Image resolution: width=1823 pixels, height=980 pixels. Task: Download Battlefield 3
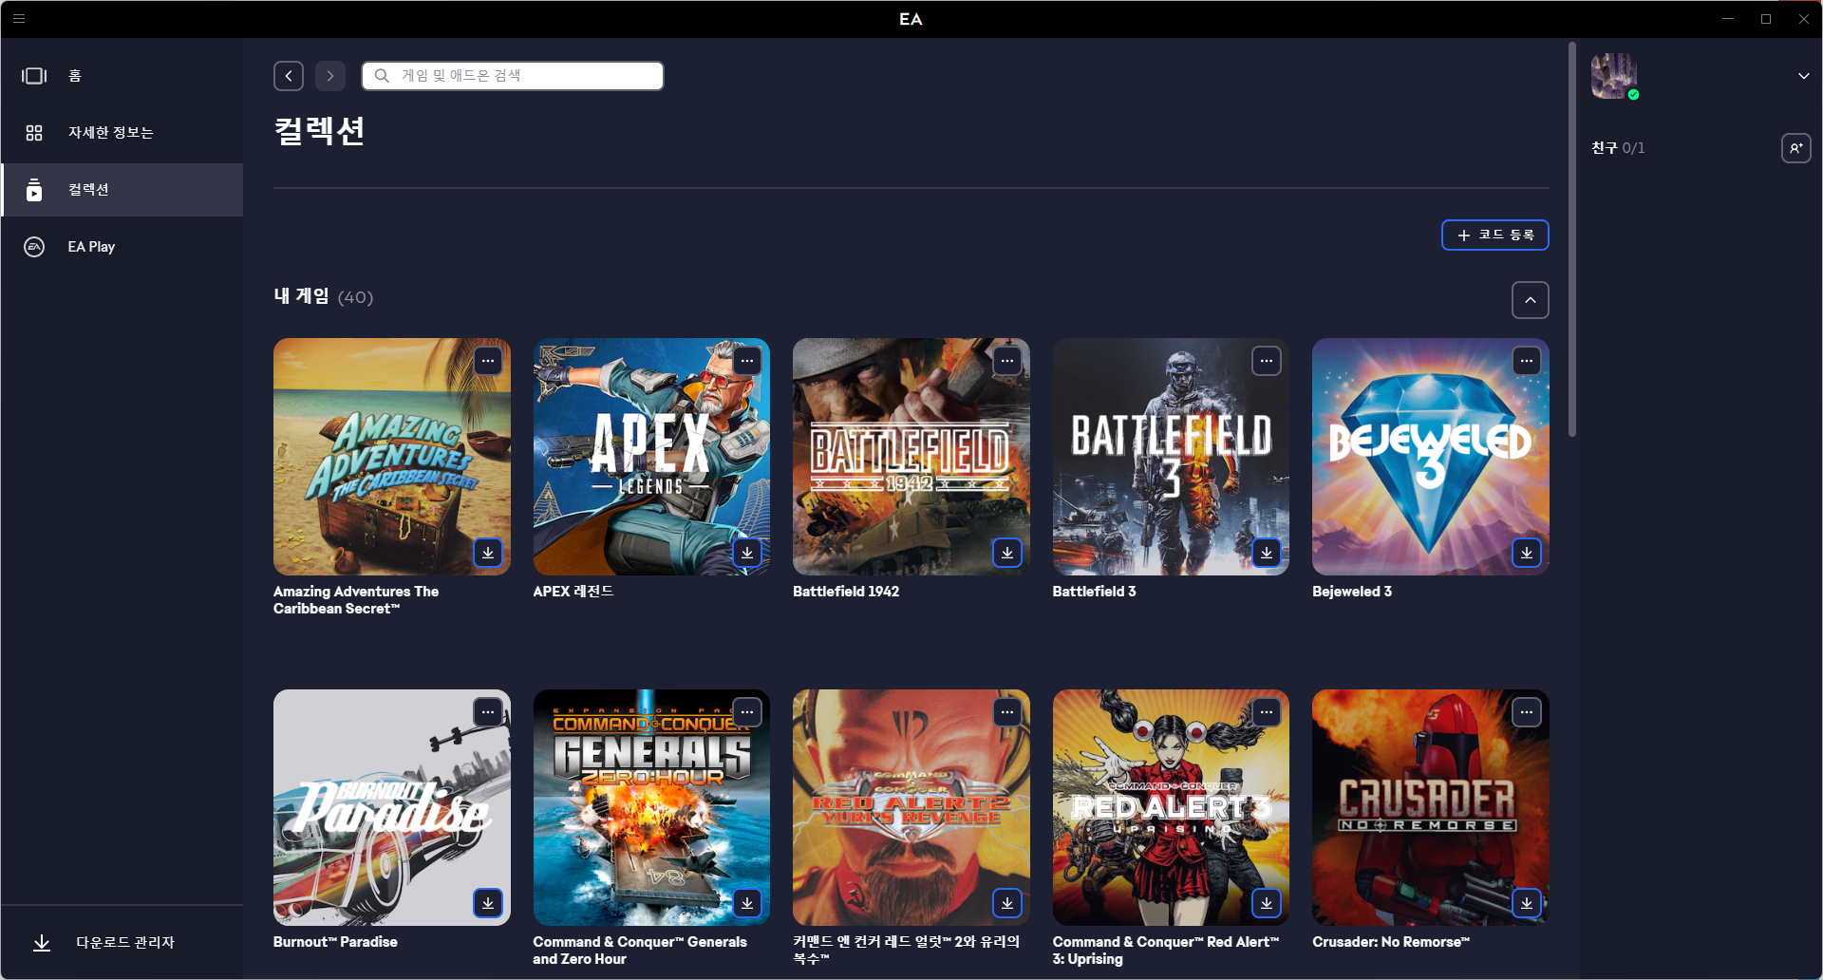(1267, 552)
